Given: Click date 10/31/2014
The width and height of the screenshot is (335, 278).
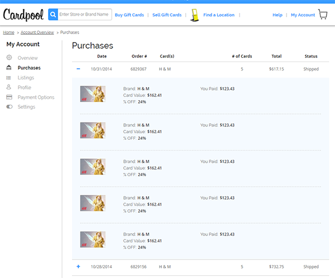Looking at the screenshot, I should [x=101, y=69].
